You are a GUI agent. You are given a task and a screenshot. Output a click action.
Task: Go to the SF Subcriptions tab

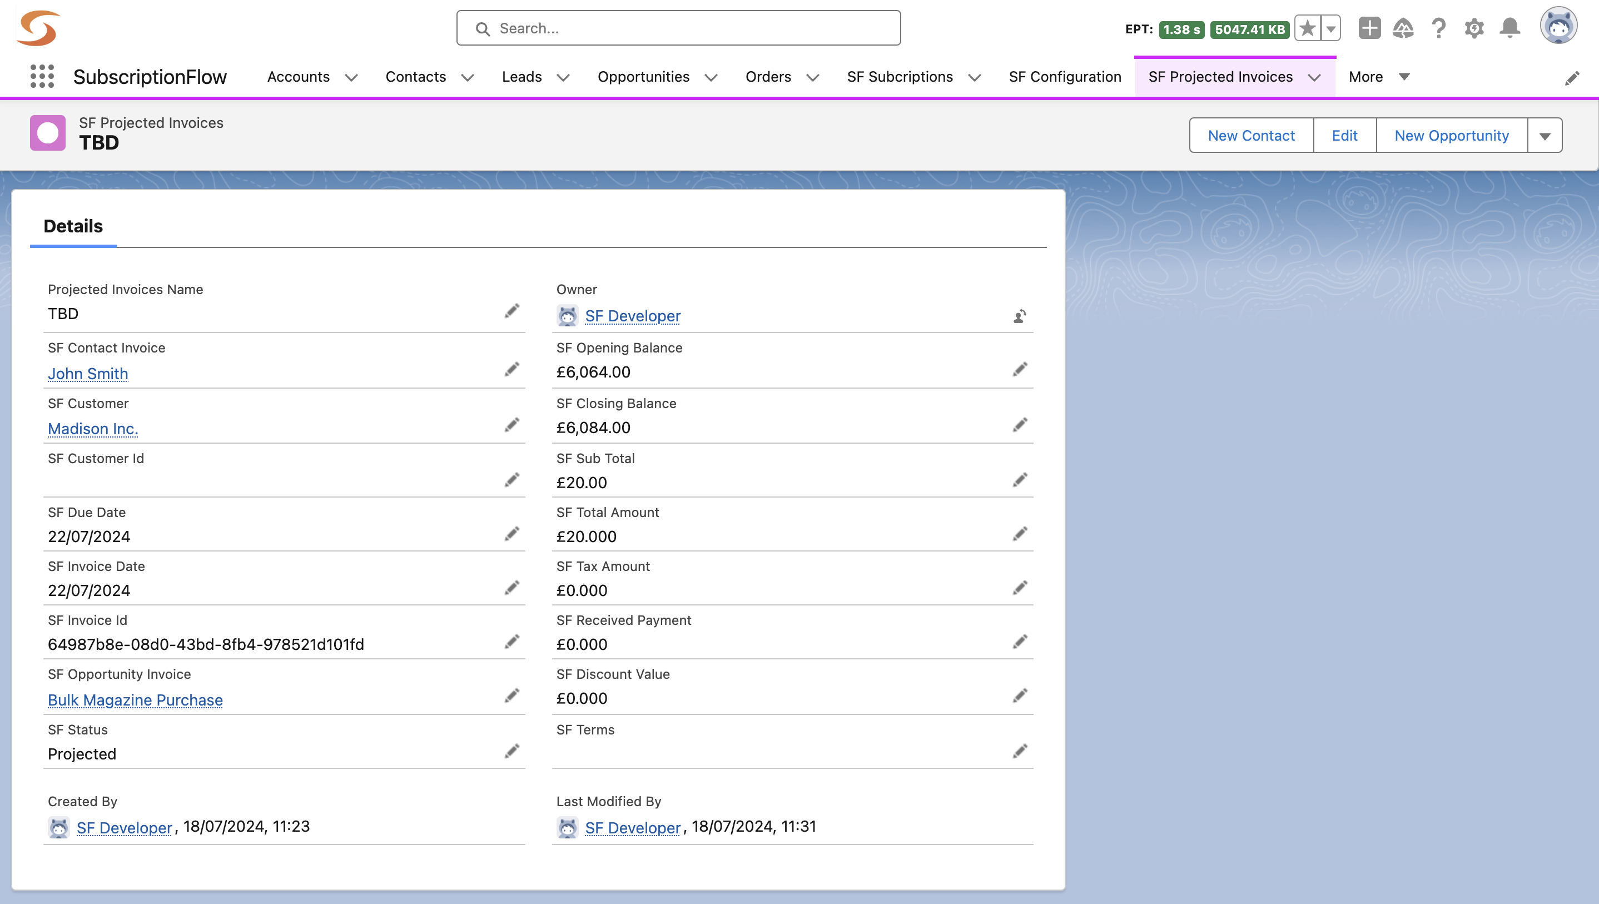point(900,77)
